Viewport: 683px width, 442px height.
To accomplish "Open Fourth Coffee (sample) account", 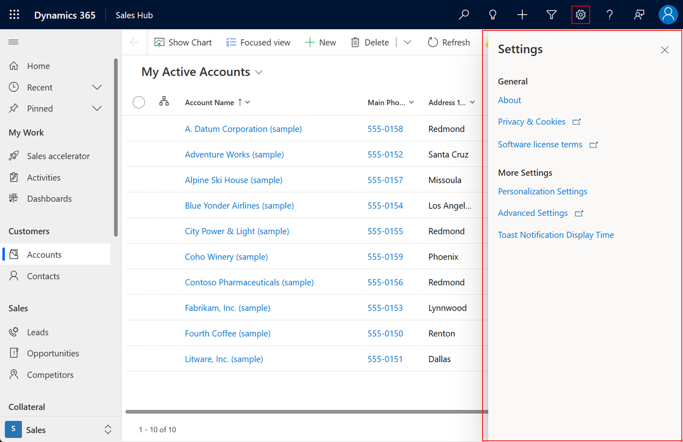I will [227, 333].
